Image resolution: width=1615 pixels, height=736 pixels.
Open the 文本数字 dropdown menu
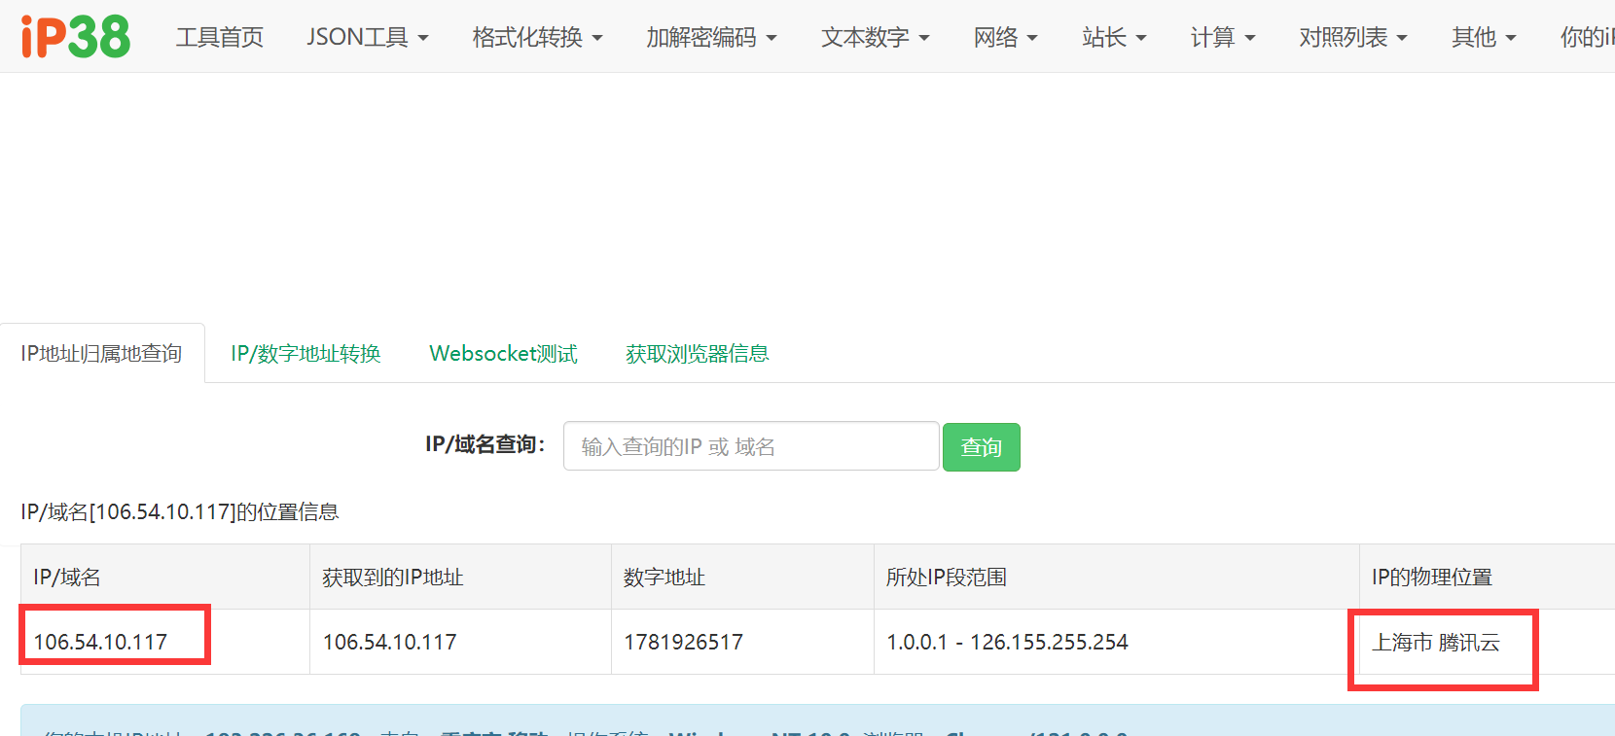[x=876, y=37]
